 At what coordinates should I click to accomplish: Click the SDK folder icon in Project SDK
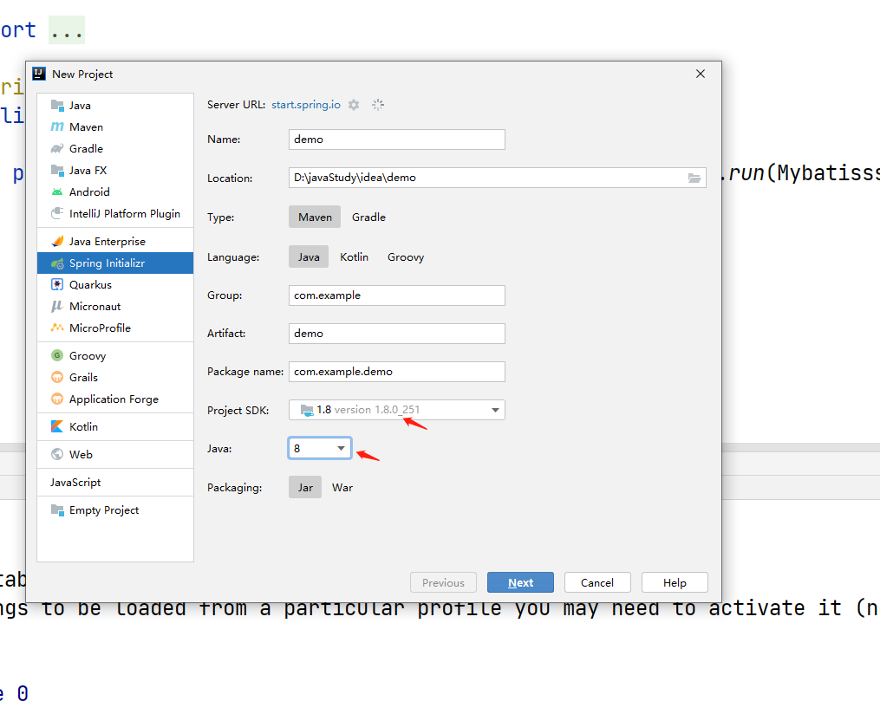tap(307, 410)
